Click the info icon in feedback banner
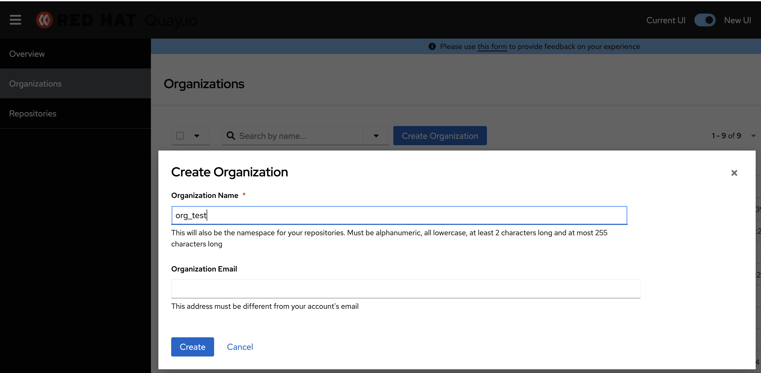Viewport: 761px width, 373px height. coord(432,46)
